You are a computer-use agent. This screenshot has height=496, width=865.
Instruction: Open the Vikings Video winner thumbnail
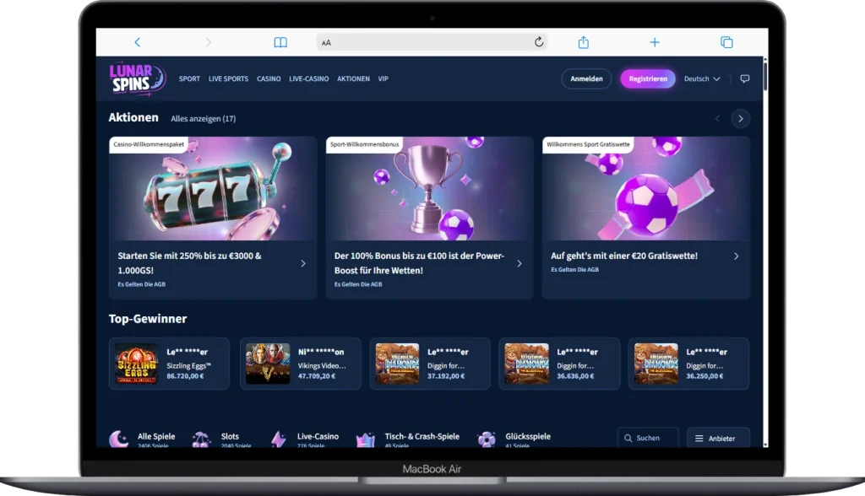coord(268,364)
